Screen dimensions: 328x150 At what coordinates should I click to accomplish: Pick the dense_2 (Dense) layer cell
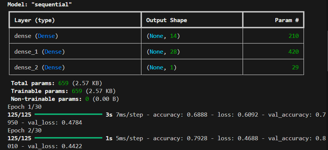pos(39,67)
